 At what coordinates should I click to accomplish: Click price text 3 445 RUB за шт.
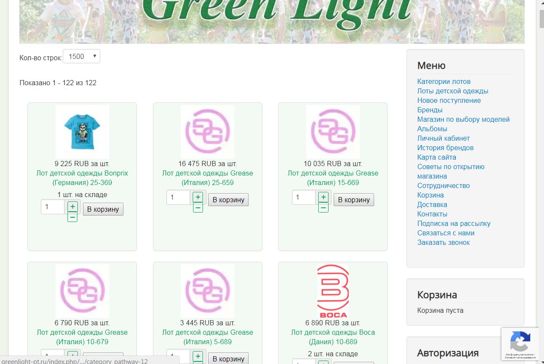pyautogui.click(x=208, y=323)
